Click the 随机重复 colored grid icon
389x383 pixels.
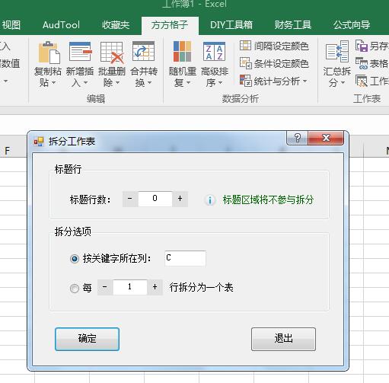182,52
